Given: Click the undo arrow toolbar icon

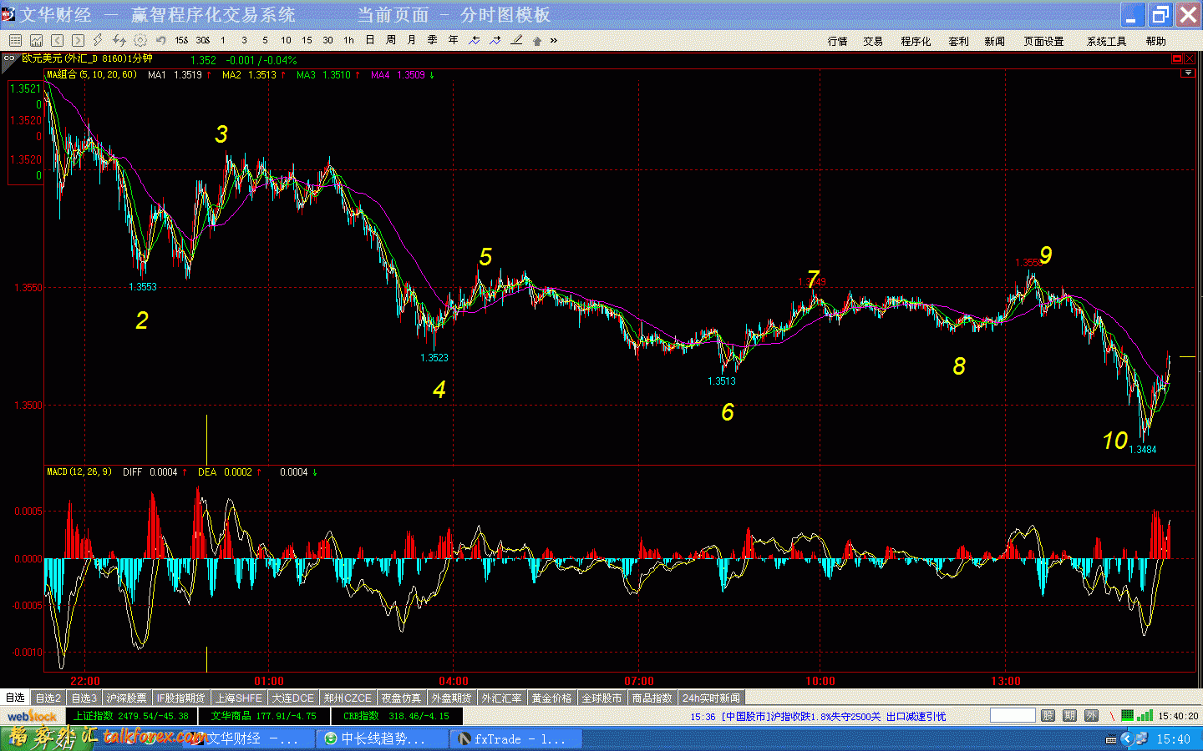Looking at the screenshot, I should tap(160, 40).
